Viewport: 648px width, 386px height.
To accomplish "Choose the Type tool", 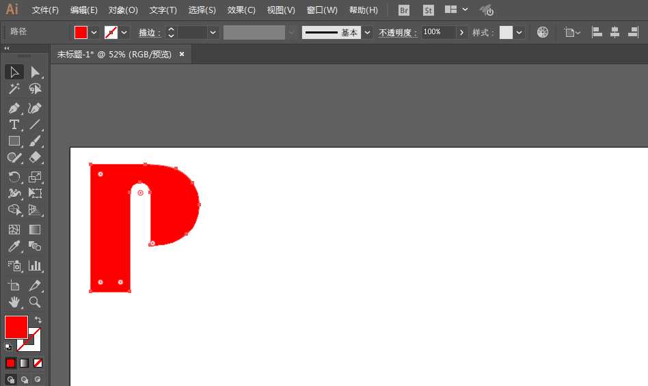I will (14, 124).
